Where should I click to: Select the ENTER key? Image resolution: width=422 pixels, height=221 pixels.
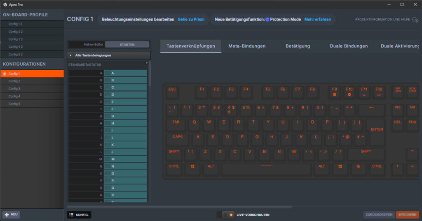pos(377,132)
